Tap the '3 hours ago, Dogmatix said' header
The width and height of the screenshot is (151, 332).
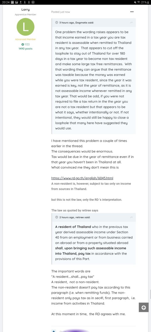click(77, 22)
